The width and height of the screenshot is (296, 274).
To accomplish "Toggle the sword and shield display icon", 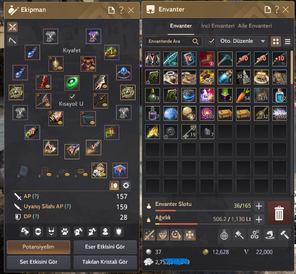I will click(114, 185).
